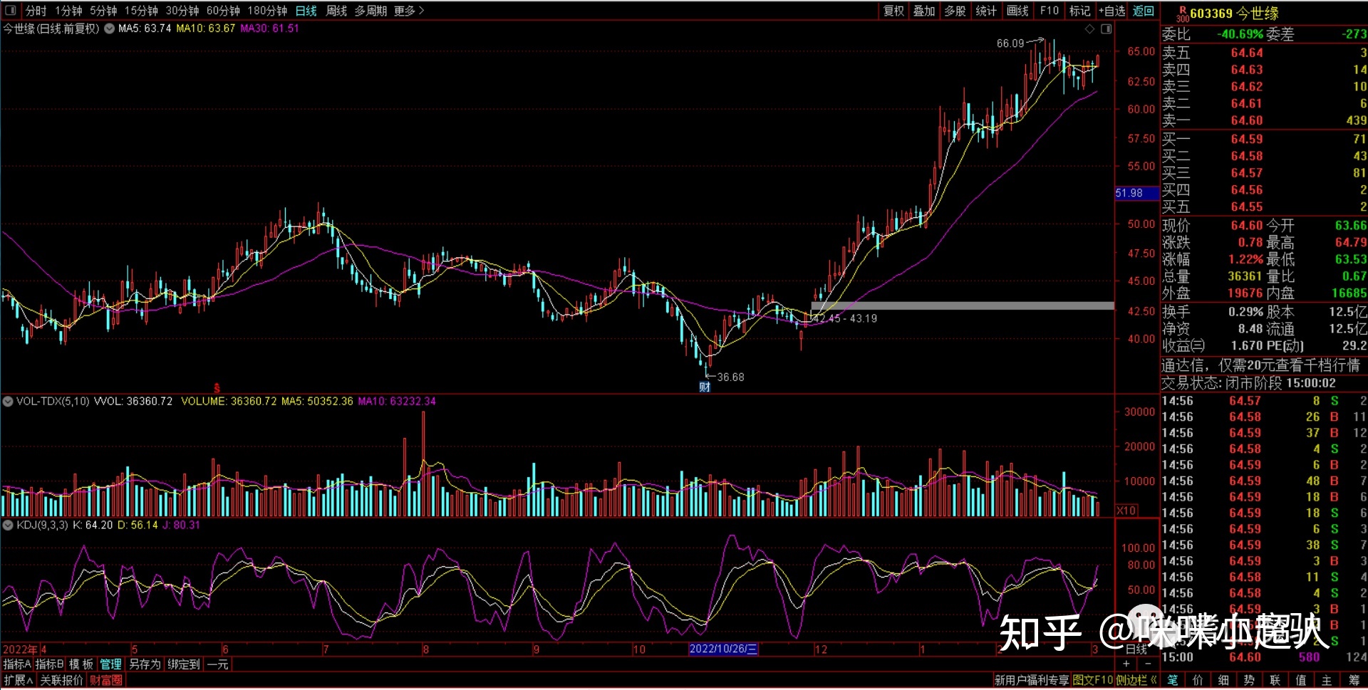This screenshot has height=690, width=1368.
Task: Click the 叠加 overlay button
Action: [924, 11]
